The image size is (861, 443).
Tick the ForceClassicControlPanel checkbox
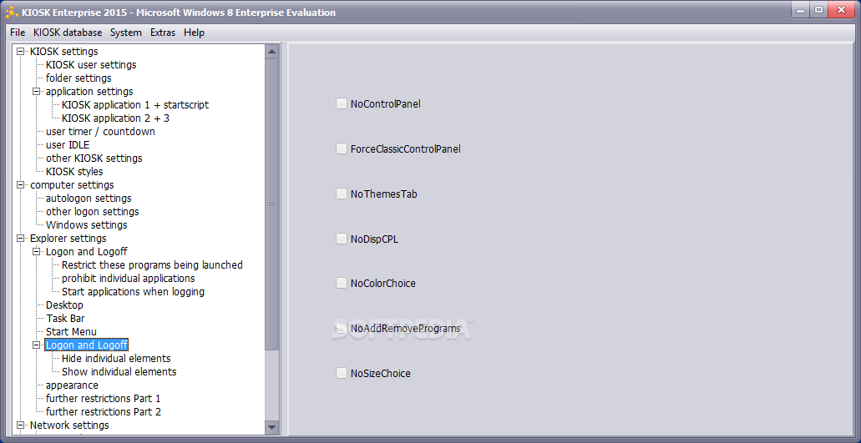(x=341, y=149)
